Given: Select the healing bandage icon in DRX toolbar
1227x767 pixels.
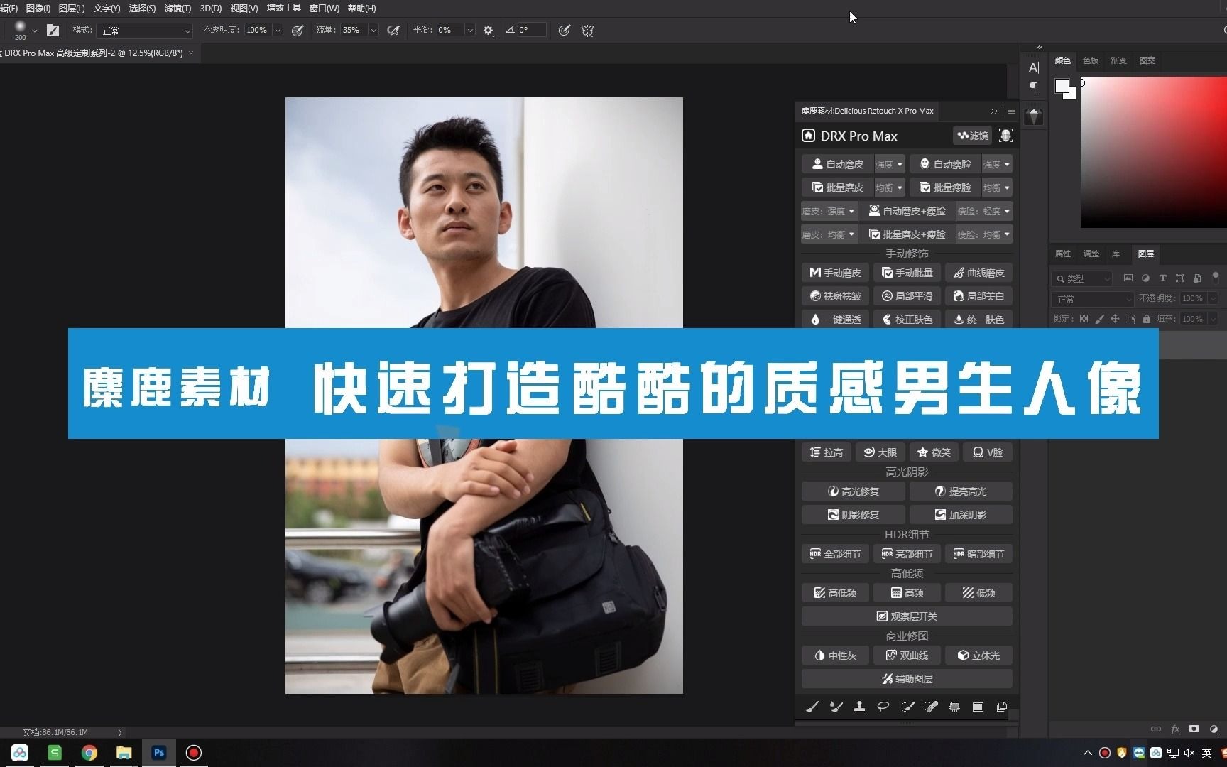Looking at the screenshot, I should [x=931, y=707].
